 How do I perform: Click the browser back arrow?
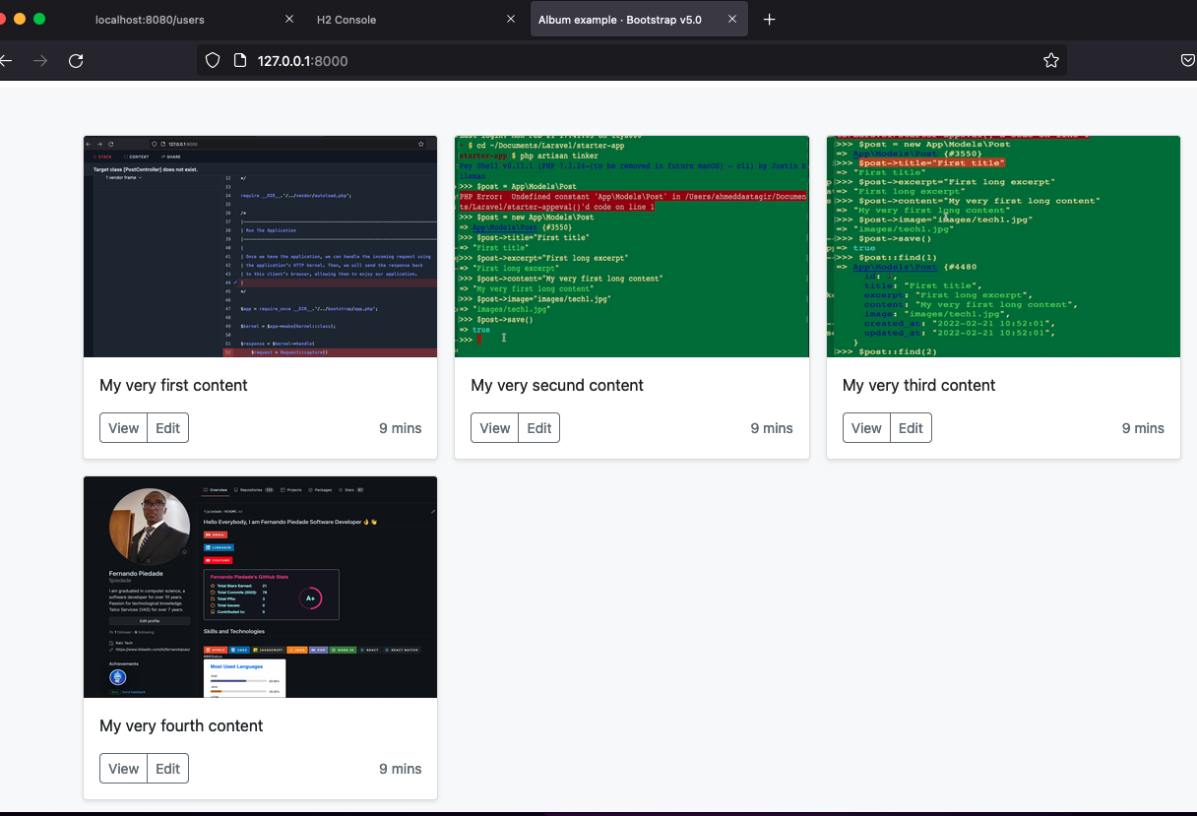click(x=5, y=61)
